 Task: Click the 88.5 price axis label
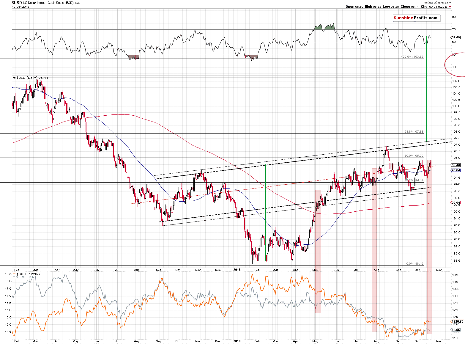pos(456,260)
